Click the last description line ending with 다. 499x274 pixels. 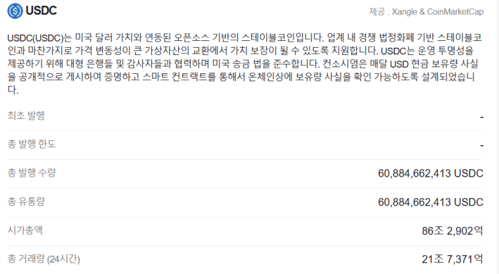(13, 90)
